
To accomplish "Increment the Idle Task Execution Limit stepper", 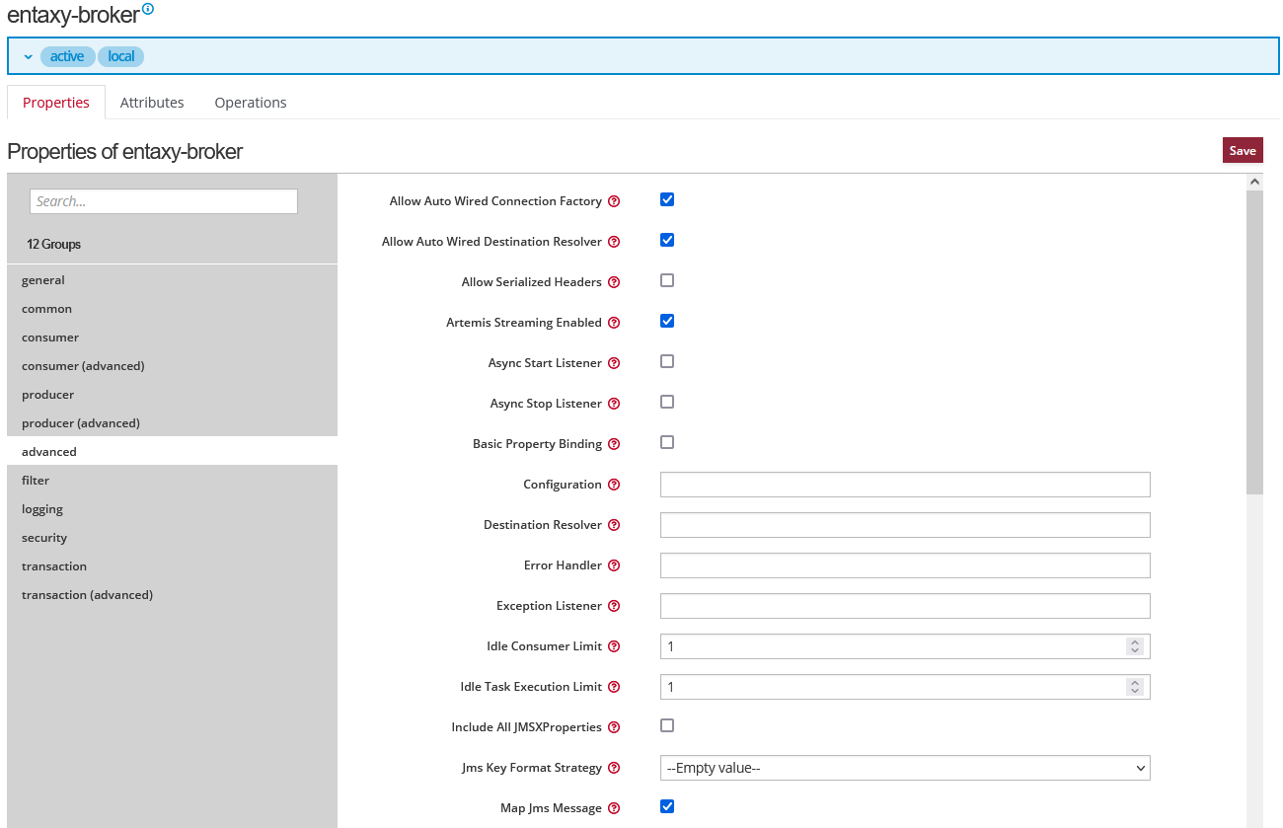I will [x=1135, y=682].
